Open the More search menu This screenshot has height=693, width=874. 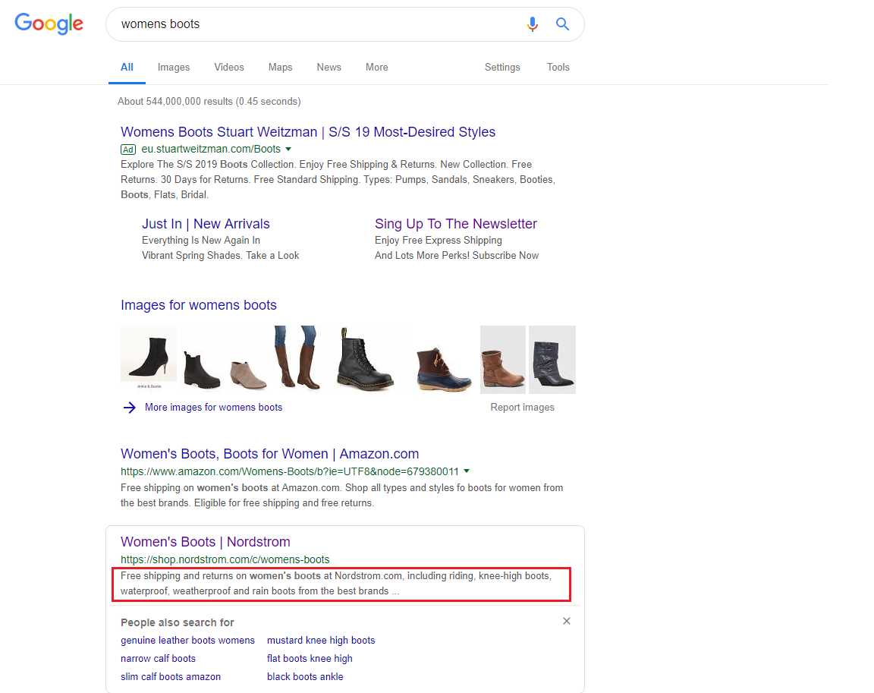(377, 67)
